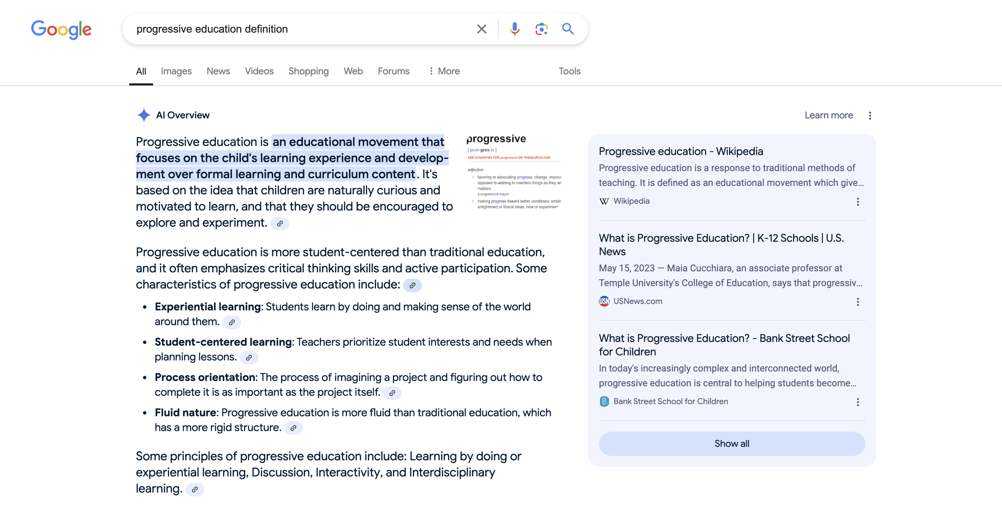Screen dimensions: 1002x505
Task: Click the 'USNews.com' source name label
Action: (x=638, y=301)
